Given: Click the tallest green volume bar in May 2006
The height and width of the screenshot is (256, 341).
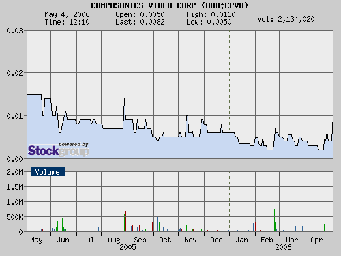Looking at the screenshot, I should (333, 203).
